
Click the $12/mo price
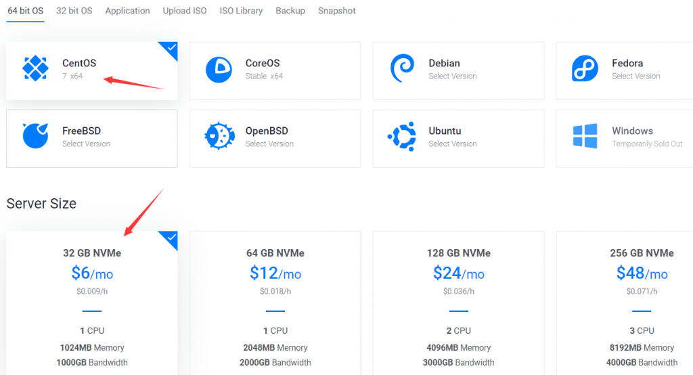click(x=275, y=273)
